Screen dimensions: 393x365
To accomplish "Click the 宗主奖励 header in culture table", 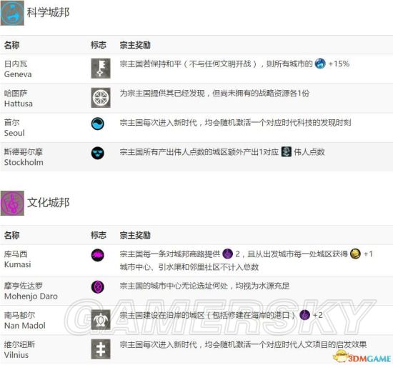I will pos(135,235).
